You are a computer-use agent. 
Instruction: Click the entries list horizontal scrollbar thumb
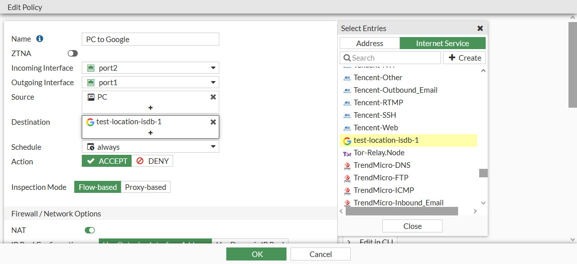(402, 211)
